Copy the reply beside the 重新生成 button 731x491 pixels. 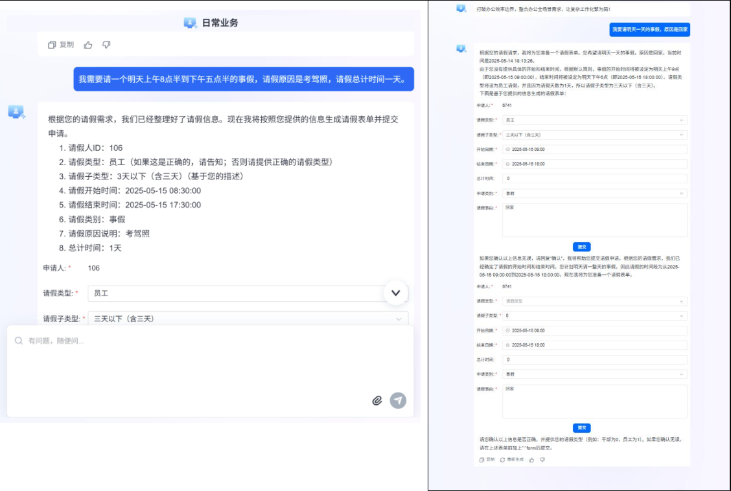[x=482, y=459]
